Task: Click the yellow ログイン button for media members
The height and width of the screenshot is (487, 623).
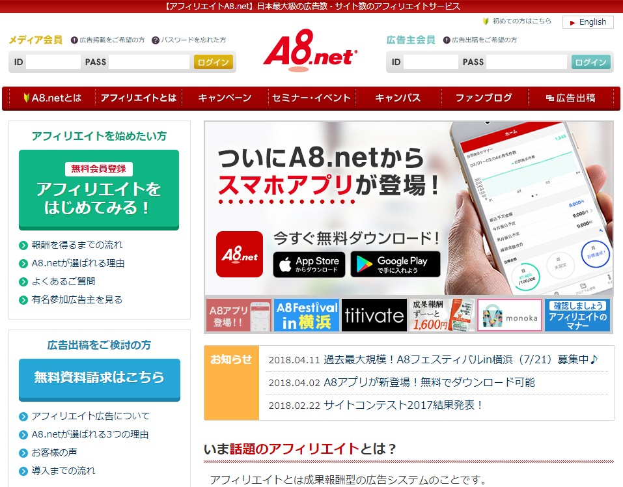Action: coord(214,62)
